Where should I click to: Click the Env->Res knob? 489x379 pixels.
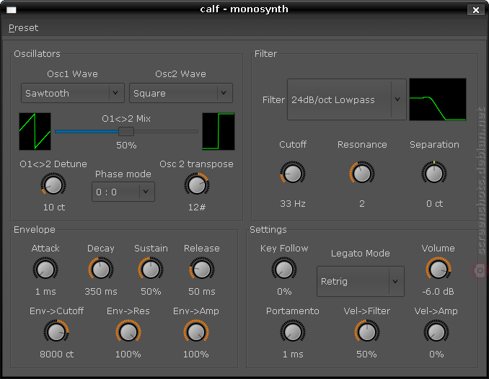[128, 332]
